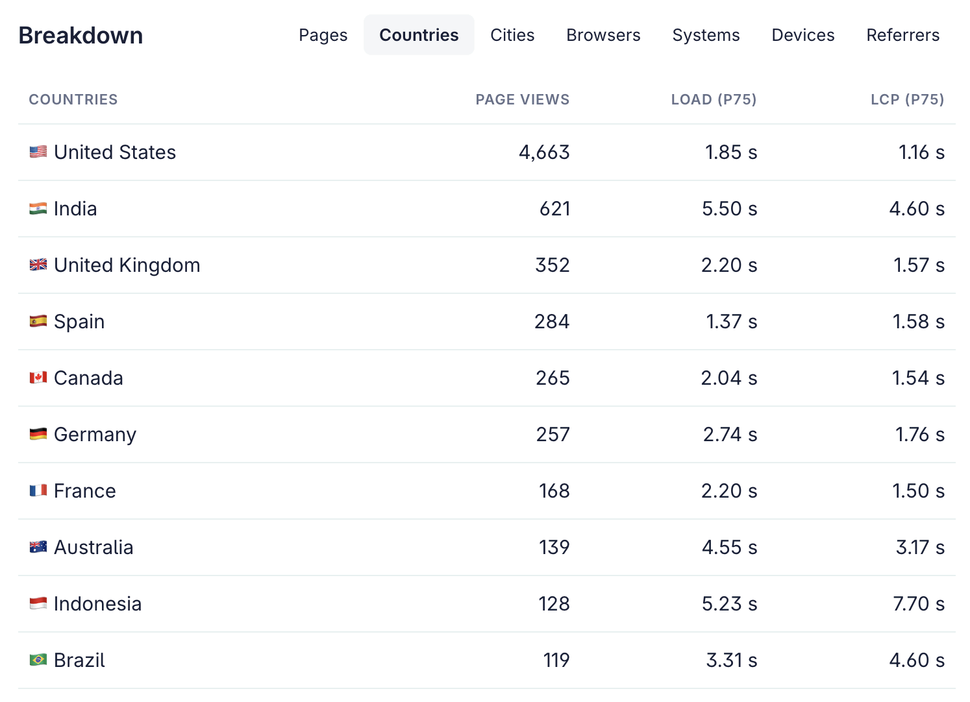Viewport: 970px width, 702px height.
Task: Click the 1.37 s load time
Action: pyautogui.click(x=732, y=321)
